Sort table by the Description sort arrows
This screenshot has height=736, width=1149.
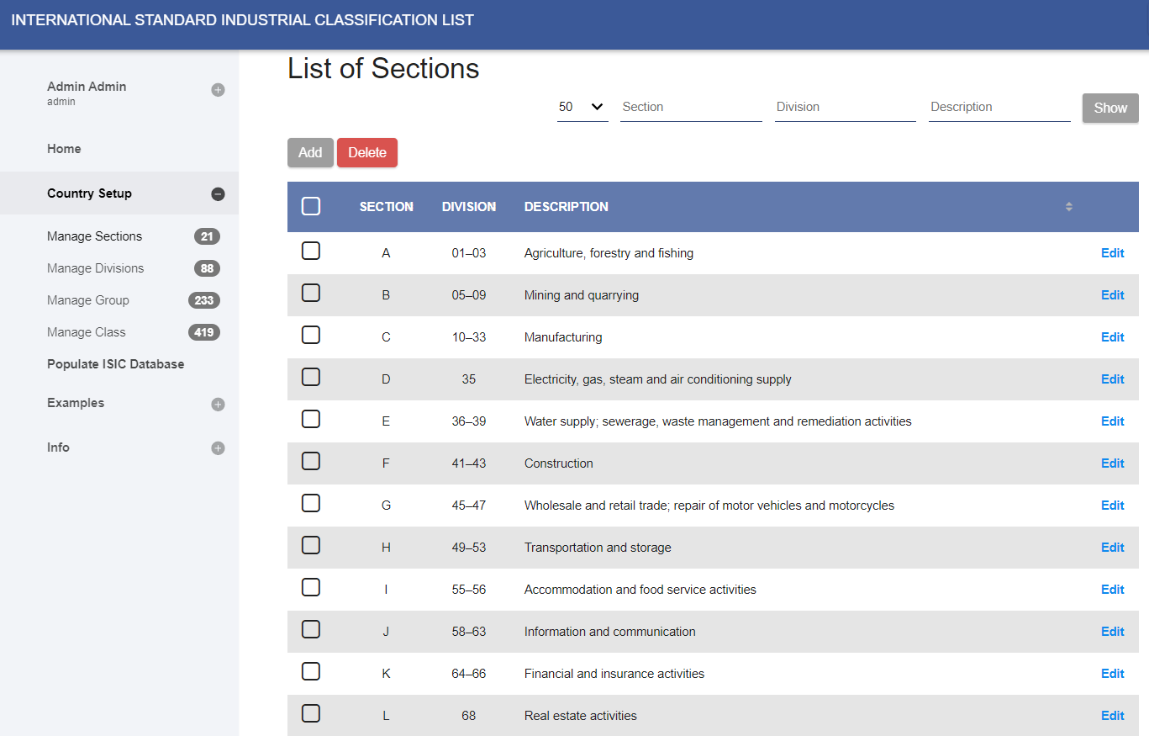click(x=1068, y=207)
